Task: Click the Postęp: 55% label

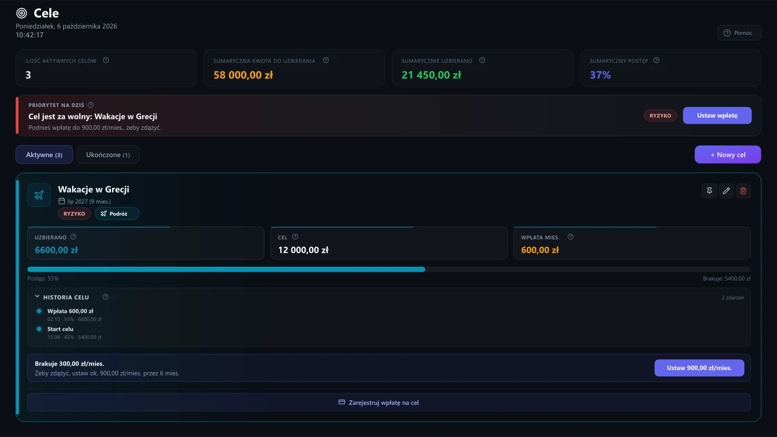Action: [x=43, y=278]
